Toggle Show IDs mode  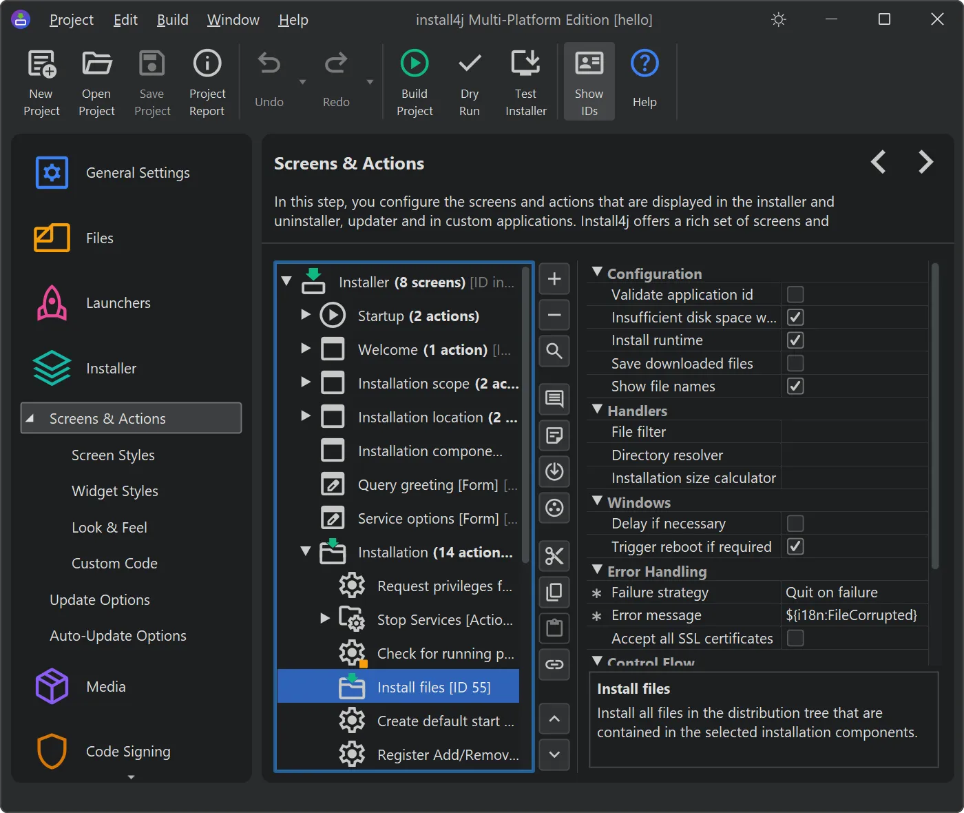click(x=589, y=81)
